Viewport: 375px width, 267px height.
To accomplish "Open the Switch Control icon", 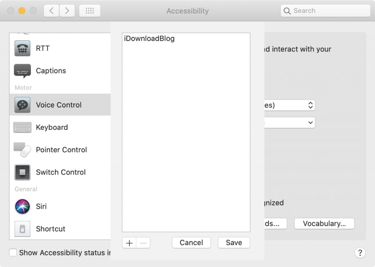I will (22, 172).
